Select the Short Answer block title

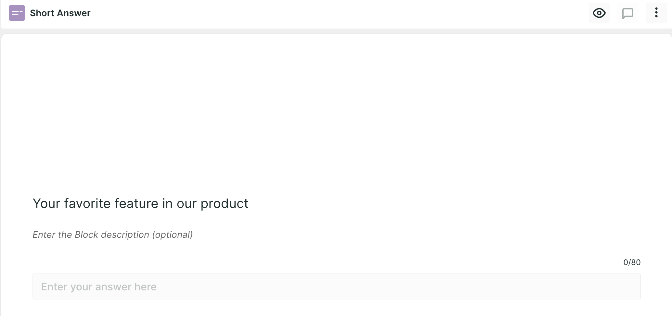tap(60, 13)
